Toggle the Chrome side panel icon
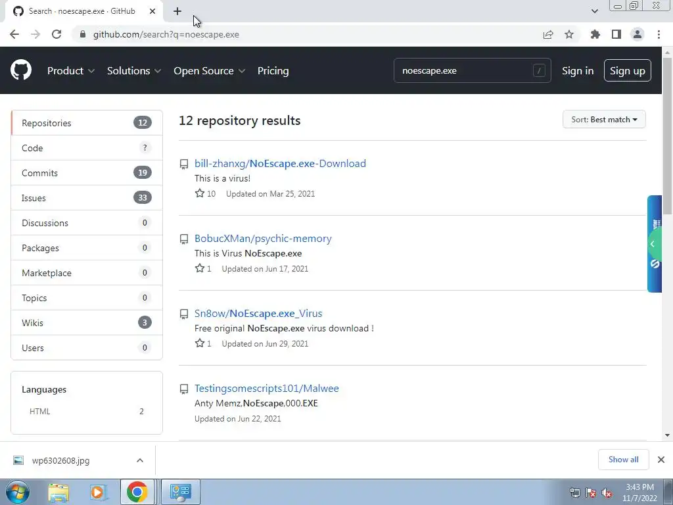The height and width of the screenshot is (505, 673). pyautogui.click(x=616, y=34)
